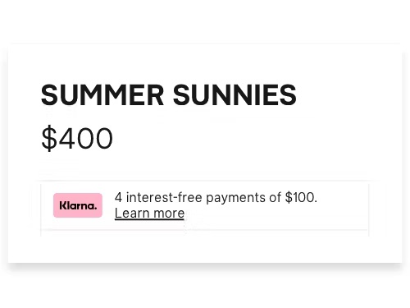The image size is (410, 308).
Task: Click the word SUNNIES in heading
Action: (x=235, y=95)
